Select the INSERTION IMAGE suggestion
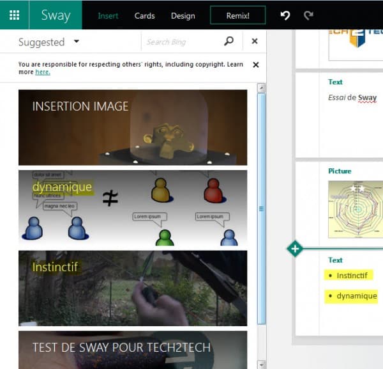 132,127
